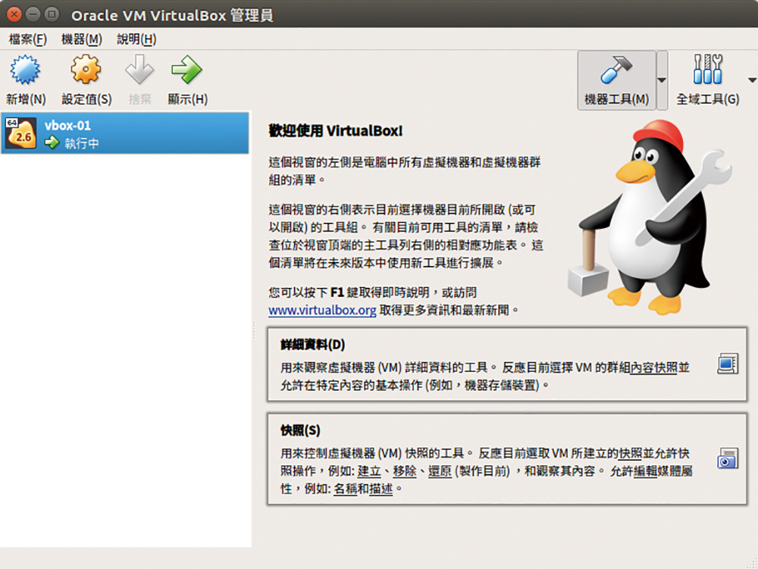Image resolution: width=758 pixels, height=569 pixels.
Task: Click the running-state arrow icon of vbox-01
Action: click(52, 142)
